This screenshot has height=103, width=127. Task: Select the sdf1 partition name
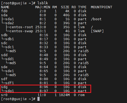point(10,83)
